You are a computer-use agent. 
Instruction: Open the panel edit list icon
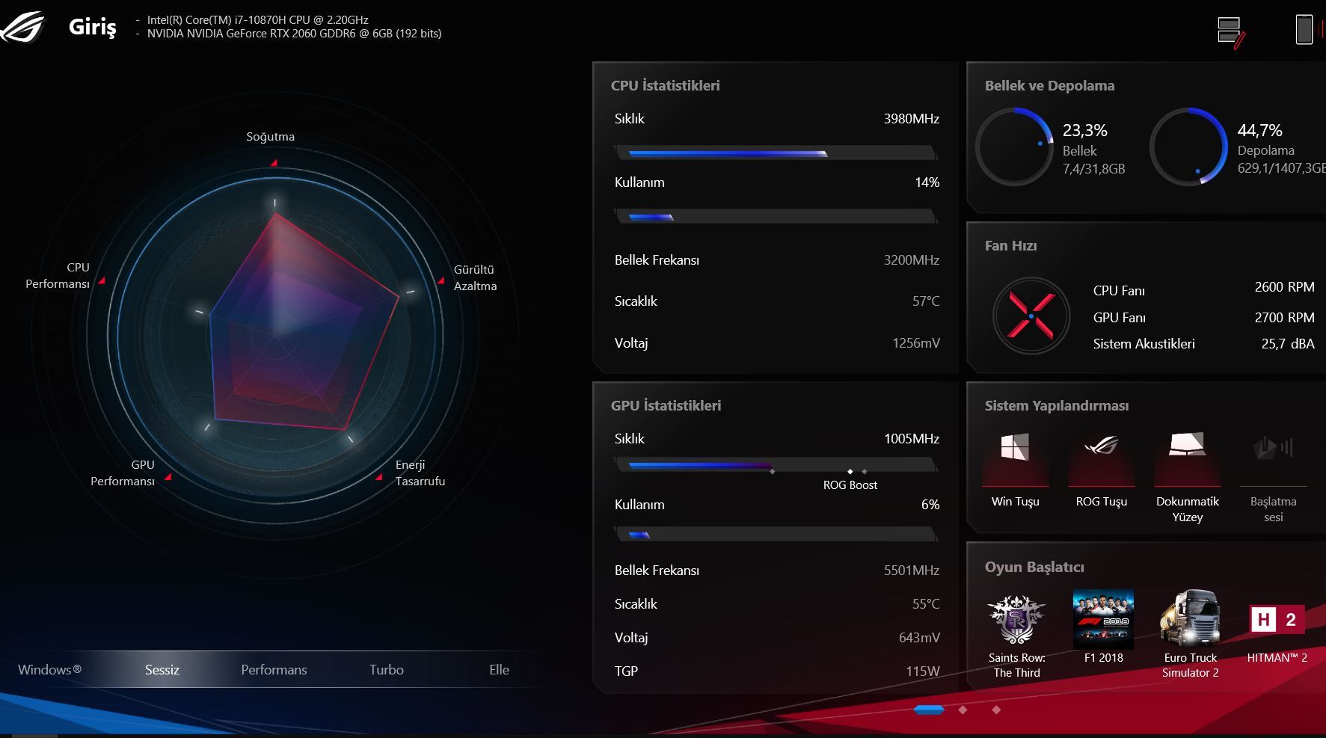[1231, 33]
